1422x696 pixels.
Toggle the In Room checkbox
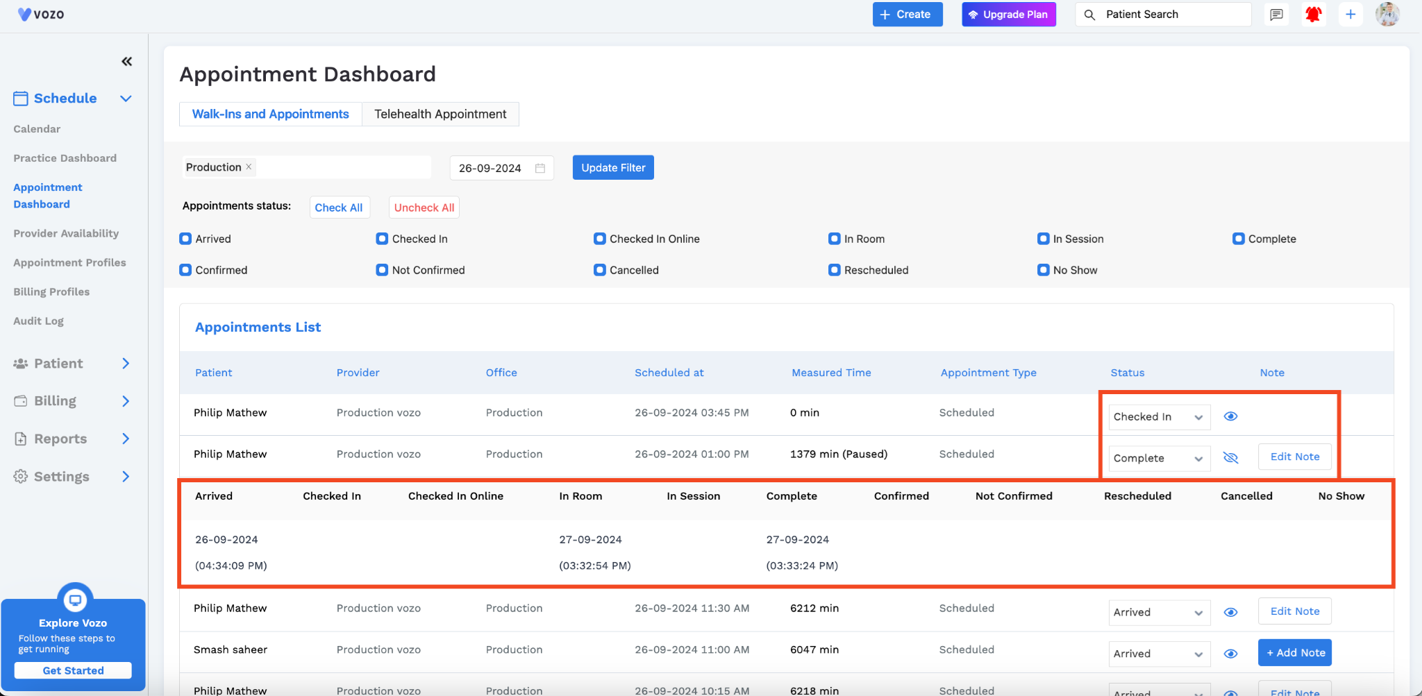[x=835, y=239]
